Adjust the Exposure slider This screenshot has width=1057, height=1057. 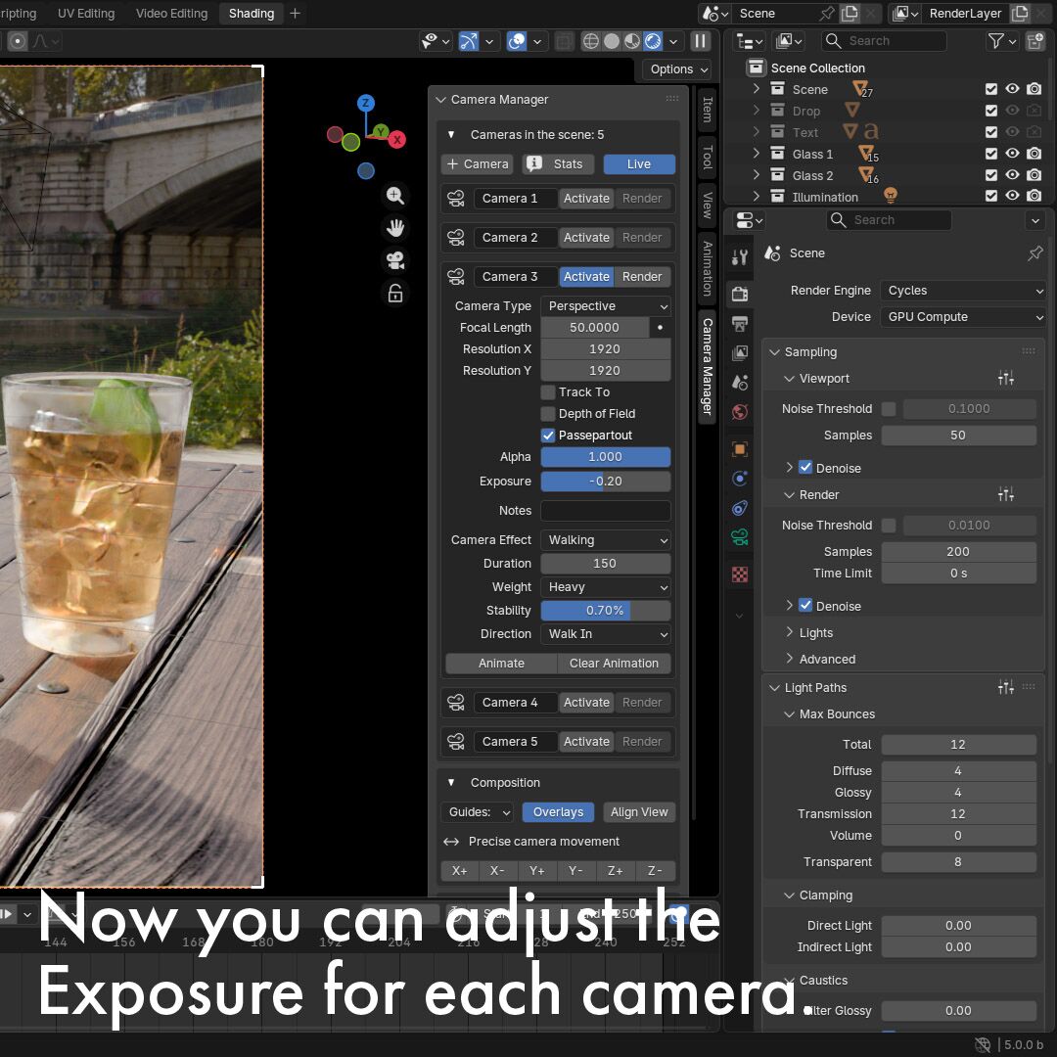click(x=605, y=482)
